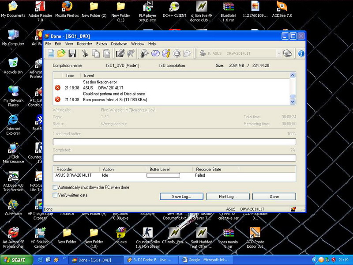The image size is (353, 265).
Task: Click the Cut scissors toolbar icon
Action: pos(85,53)
